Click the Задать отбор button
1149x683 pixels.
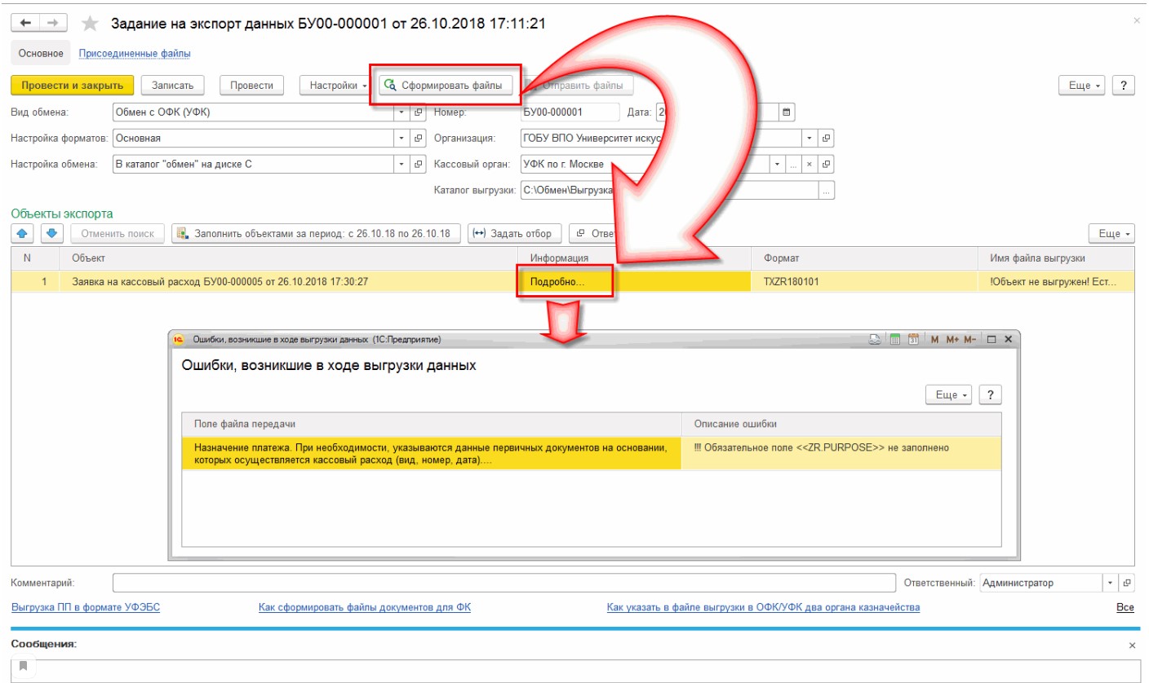(514, 233)
